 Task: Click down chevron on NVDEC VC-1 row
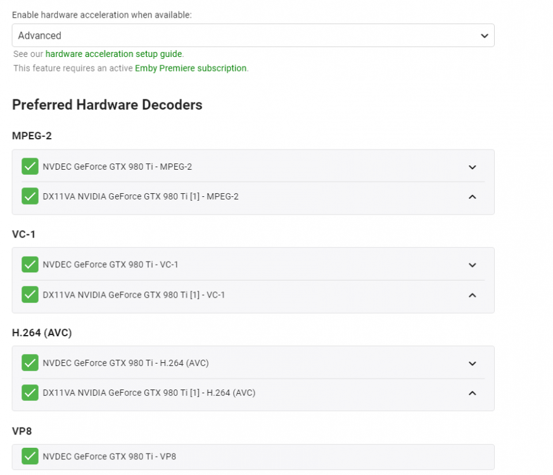(x=472, y=265)
